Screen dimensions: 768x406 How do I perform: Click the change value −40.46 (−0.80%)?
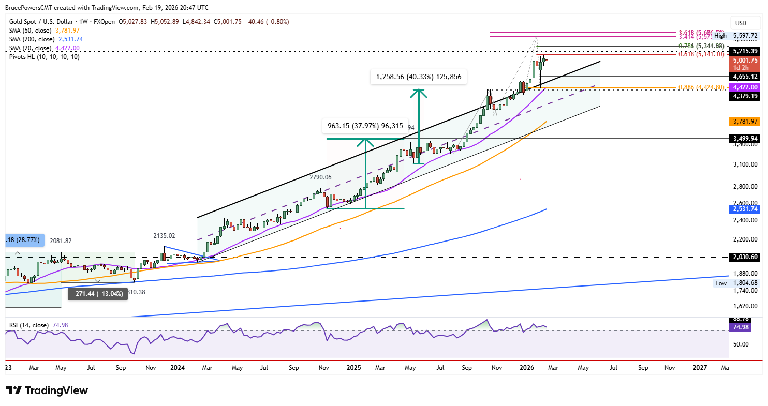pyautogui.click(x=267, y=22)
